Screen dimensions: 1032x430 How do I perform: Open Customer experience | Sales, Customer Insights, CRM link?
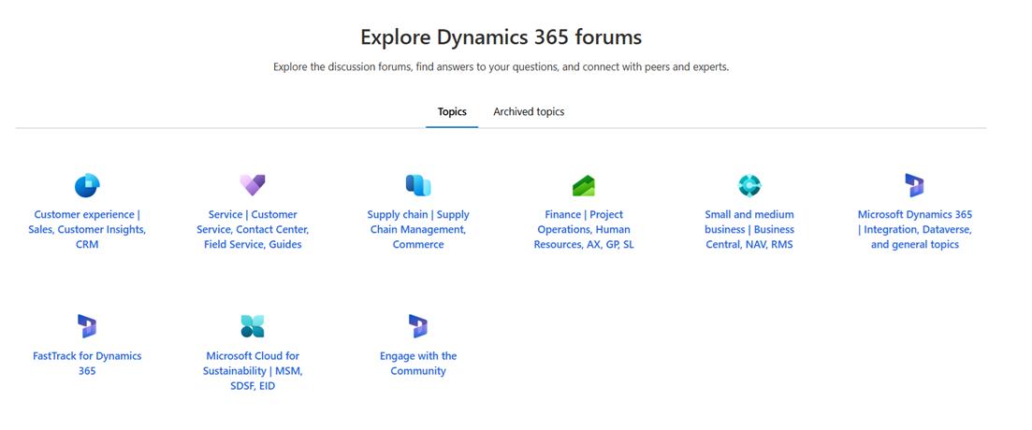(x=87, y=229)
